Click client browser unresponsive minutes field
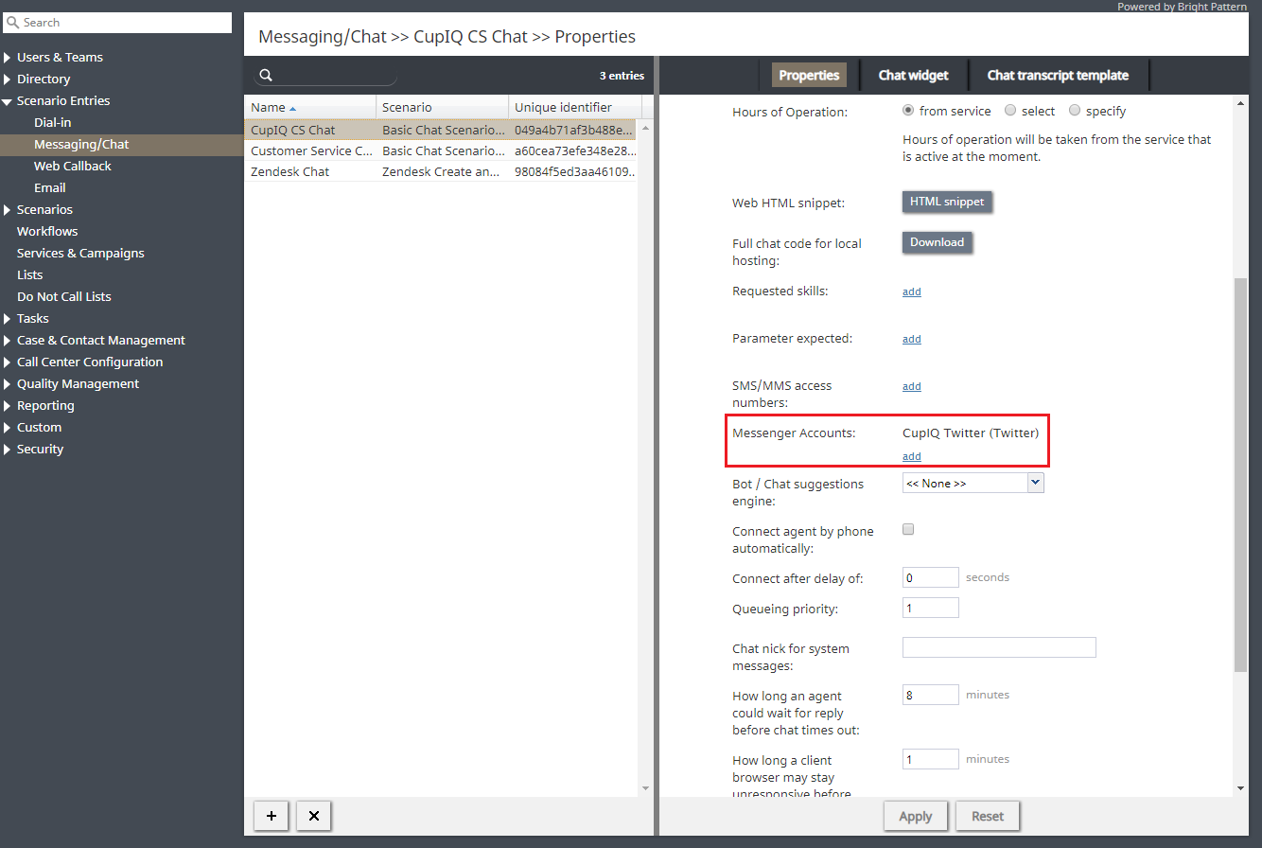 point(931,759)
